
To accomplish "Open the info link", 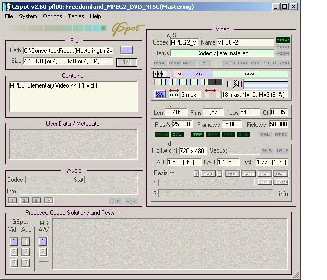I will click(x=283, y=194).
